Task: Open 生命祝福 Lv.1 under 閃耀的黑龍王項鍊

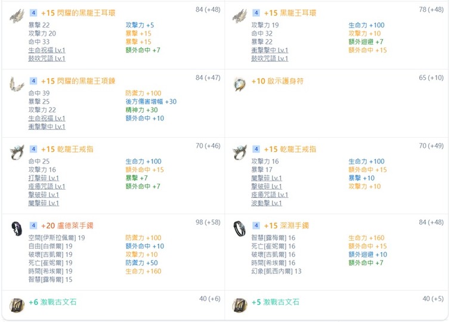Action: point(47,118)
